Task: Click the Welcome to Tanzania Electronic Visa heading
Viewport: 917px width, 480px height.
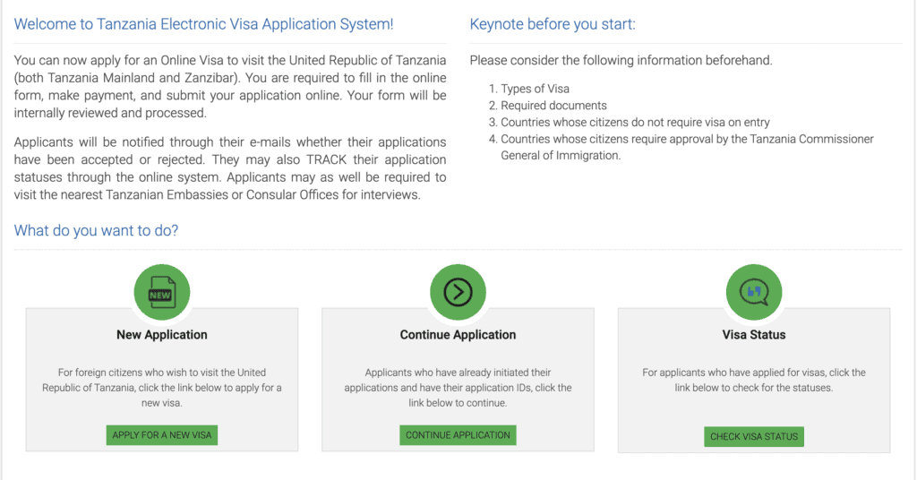Action: pos(203,24)
